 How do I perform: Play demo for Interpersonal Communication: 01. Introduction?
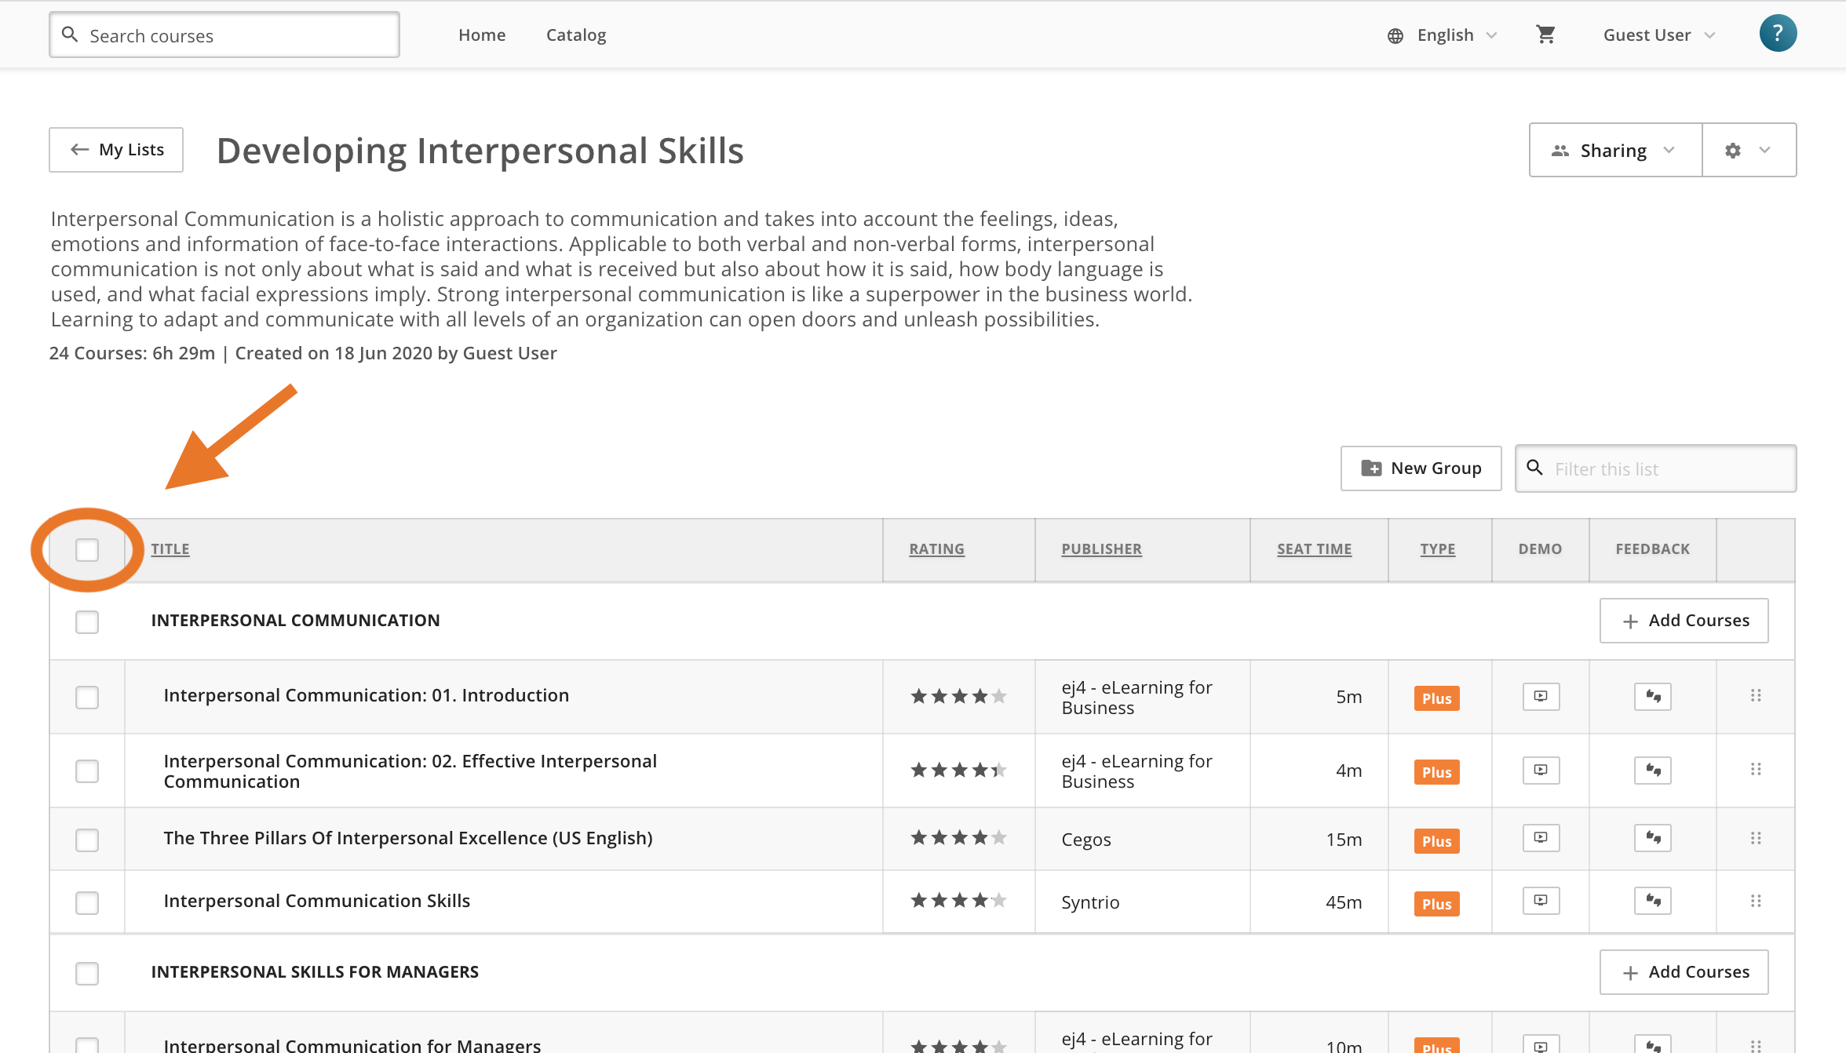[1541, 697]
